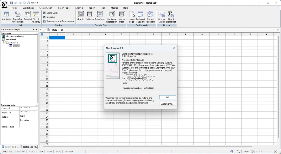
Task: Collapse the Section 1 tree node
Action: coord(3,42)
